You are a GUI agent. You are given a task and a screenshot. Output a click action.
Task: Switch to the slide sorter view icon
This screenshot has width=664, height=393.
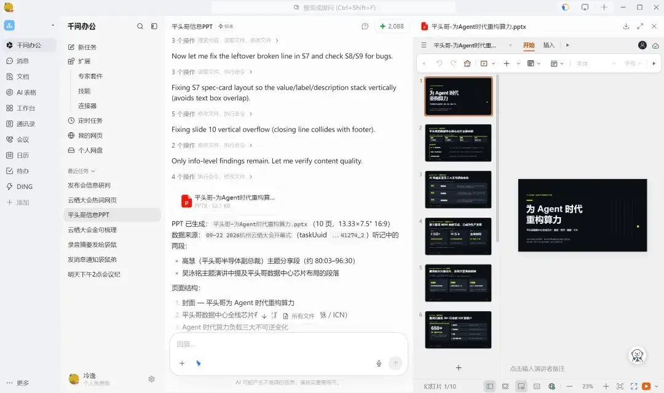(x=505, y=386)
